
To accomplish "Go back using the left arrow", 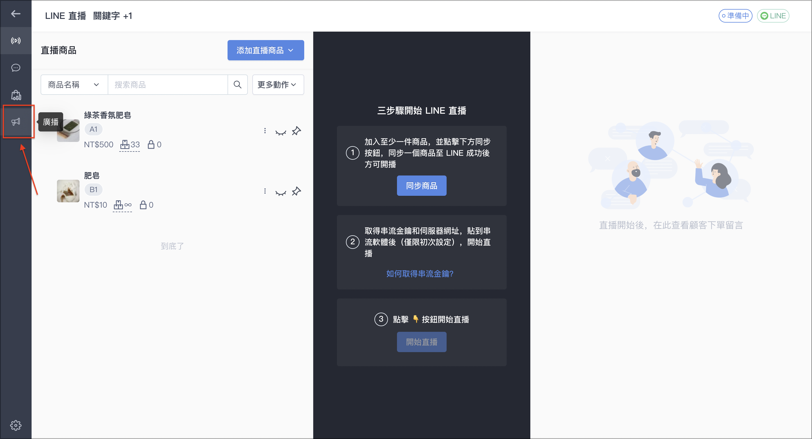I will click(x=16, y=14).
